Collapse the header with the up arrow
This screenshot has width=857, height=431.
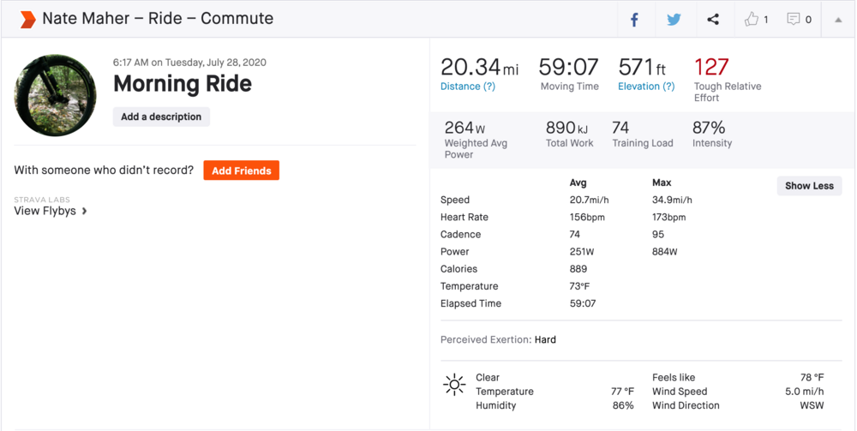[838, 20]
